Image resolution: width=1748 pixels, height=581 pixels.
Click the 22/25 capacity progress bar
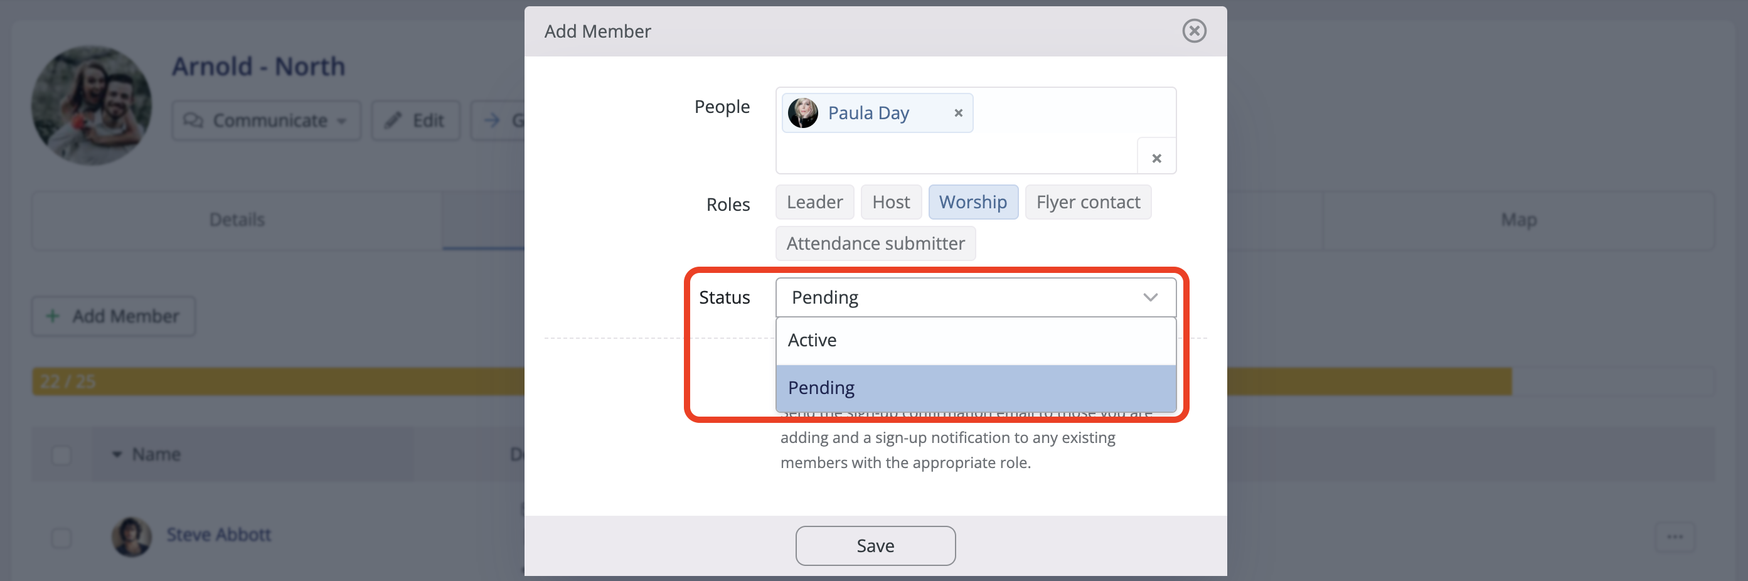pos(272,381)
